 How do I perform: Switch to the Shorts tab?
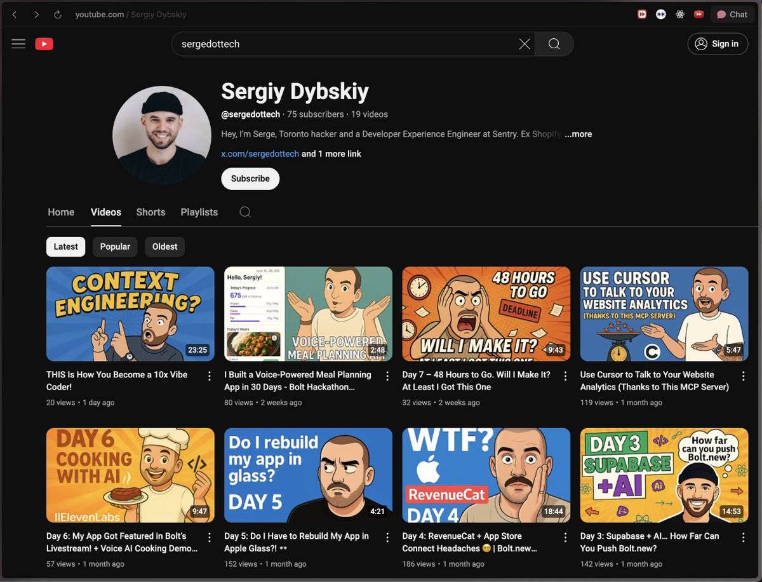(150, 212)
